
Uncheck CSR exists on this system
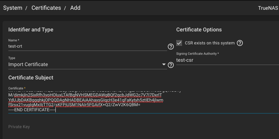coord(179,43)
